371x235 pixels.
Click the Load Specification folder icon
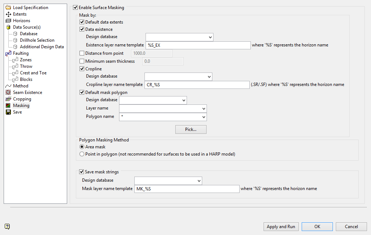8,8
